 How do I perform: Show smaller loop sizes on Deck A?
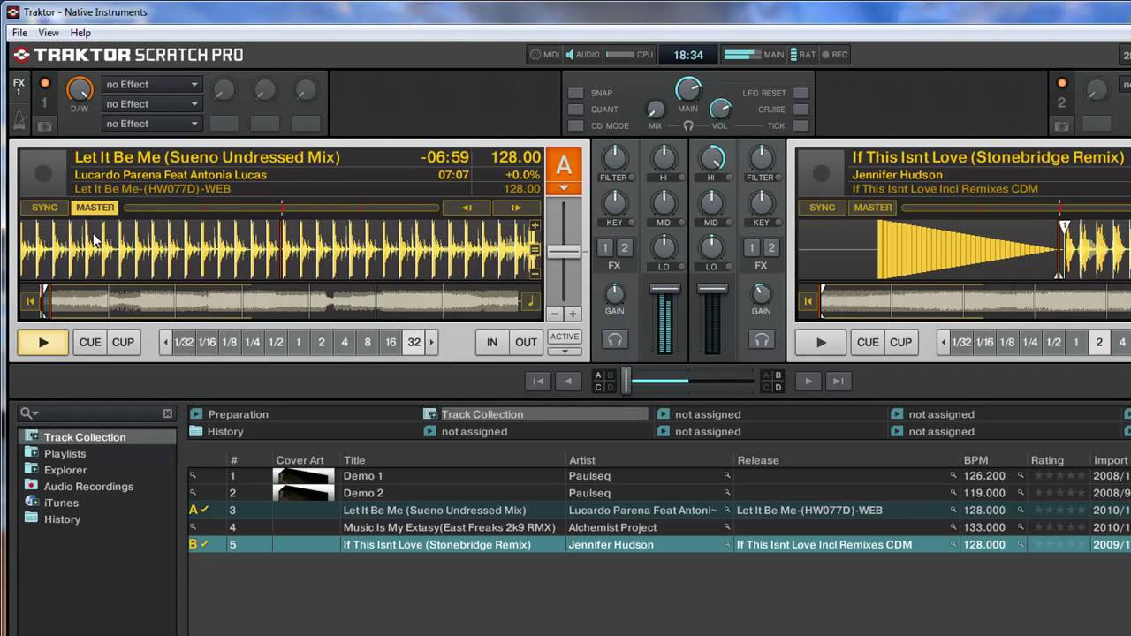click(165, 343)
